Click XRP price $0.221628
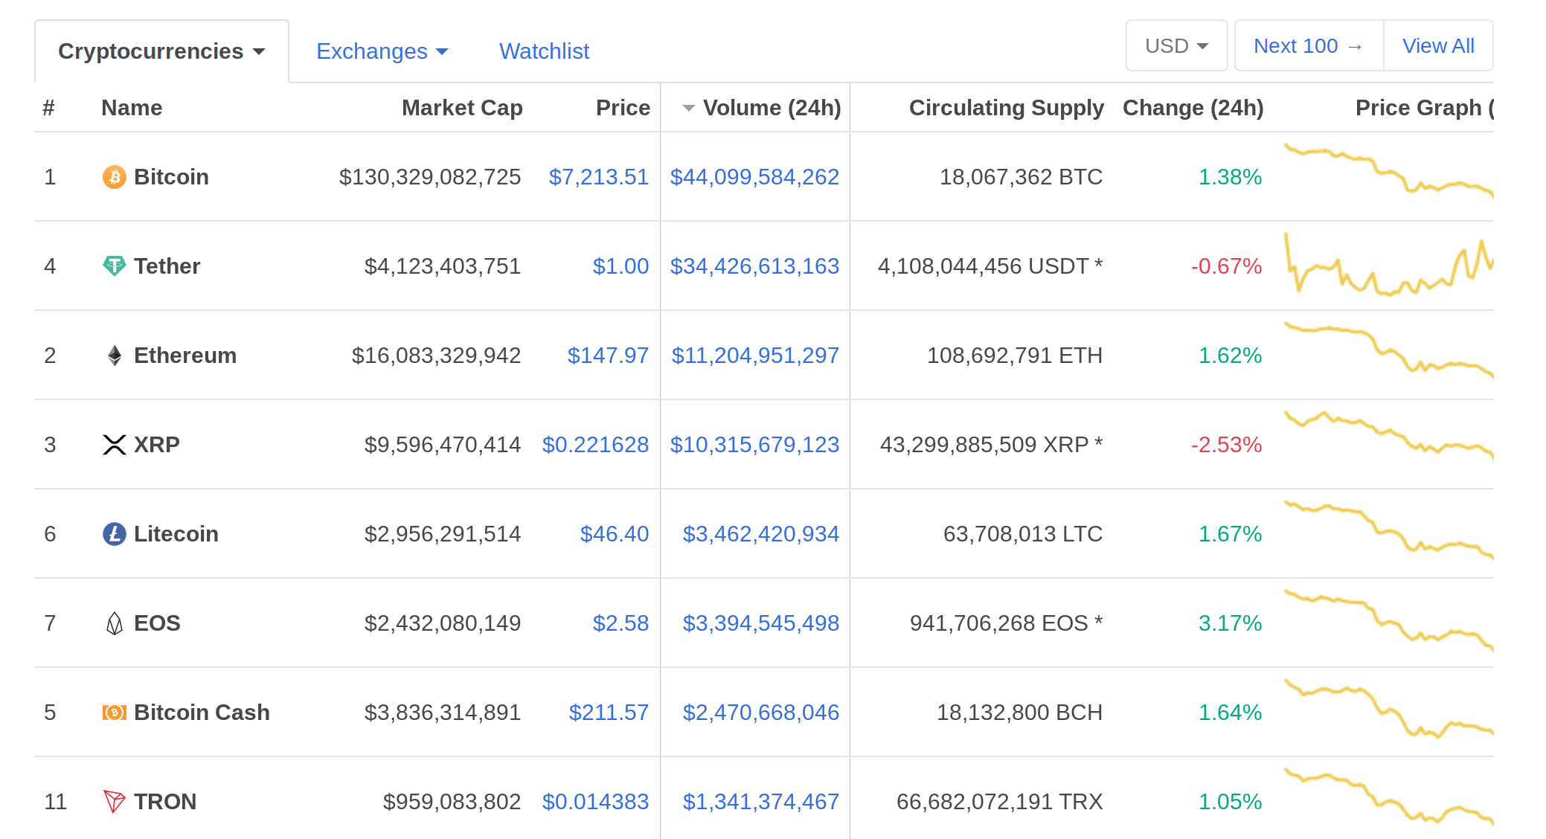1546x839 pixels. click(595, 445)
